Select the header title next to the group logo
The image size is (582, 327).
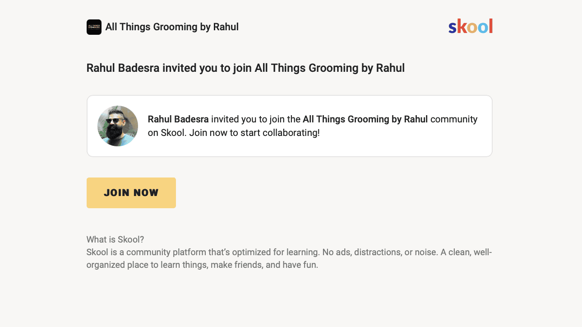point(172,27)
